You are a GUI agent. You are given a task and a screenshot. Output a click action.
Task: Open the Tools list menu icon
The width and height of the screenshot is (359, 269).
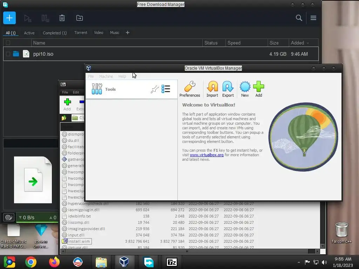(x=166, y=89)
